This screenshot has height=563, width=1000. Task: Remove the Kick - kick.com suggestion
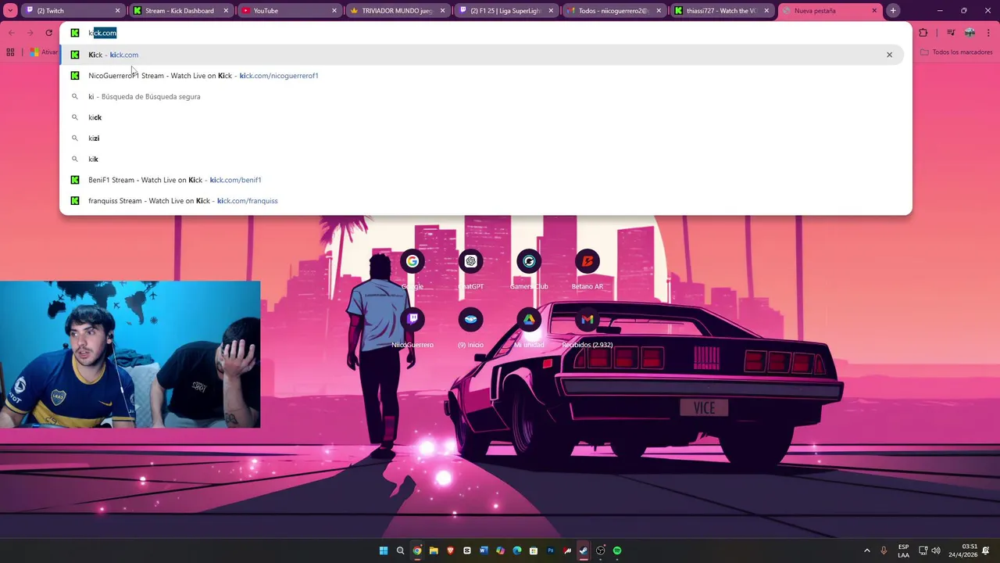click(889, 55)
